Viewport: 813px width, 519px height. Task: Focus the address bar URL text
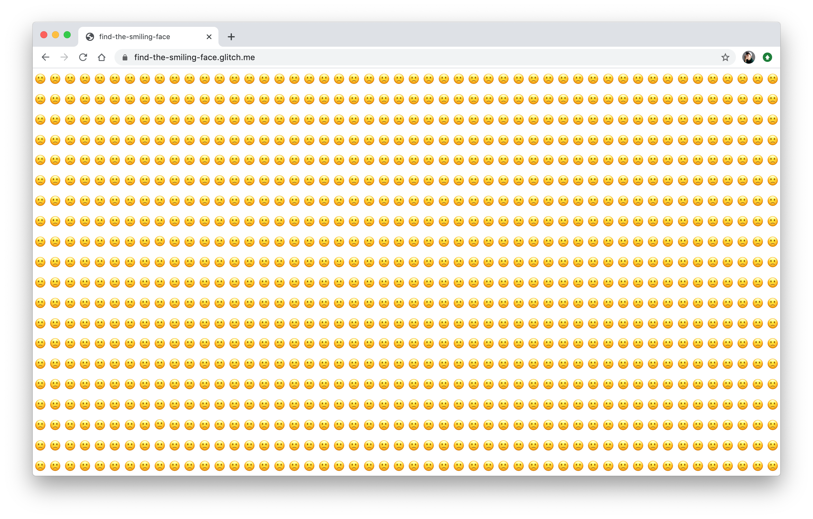point(194,58)
